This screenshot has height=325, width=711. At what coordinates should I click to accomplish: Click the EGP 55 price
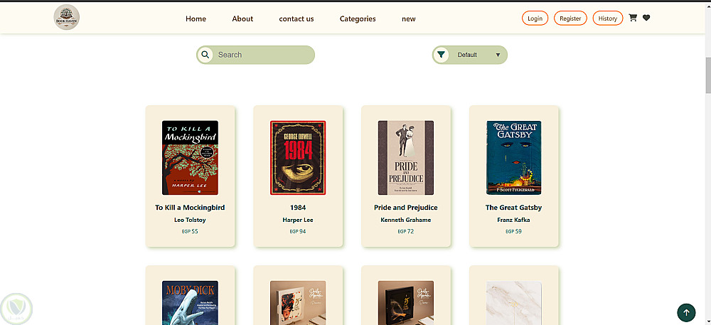pyautogui.click(x=190, y=231)
